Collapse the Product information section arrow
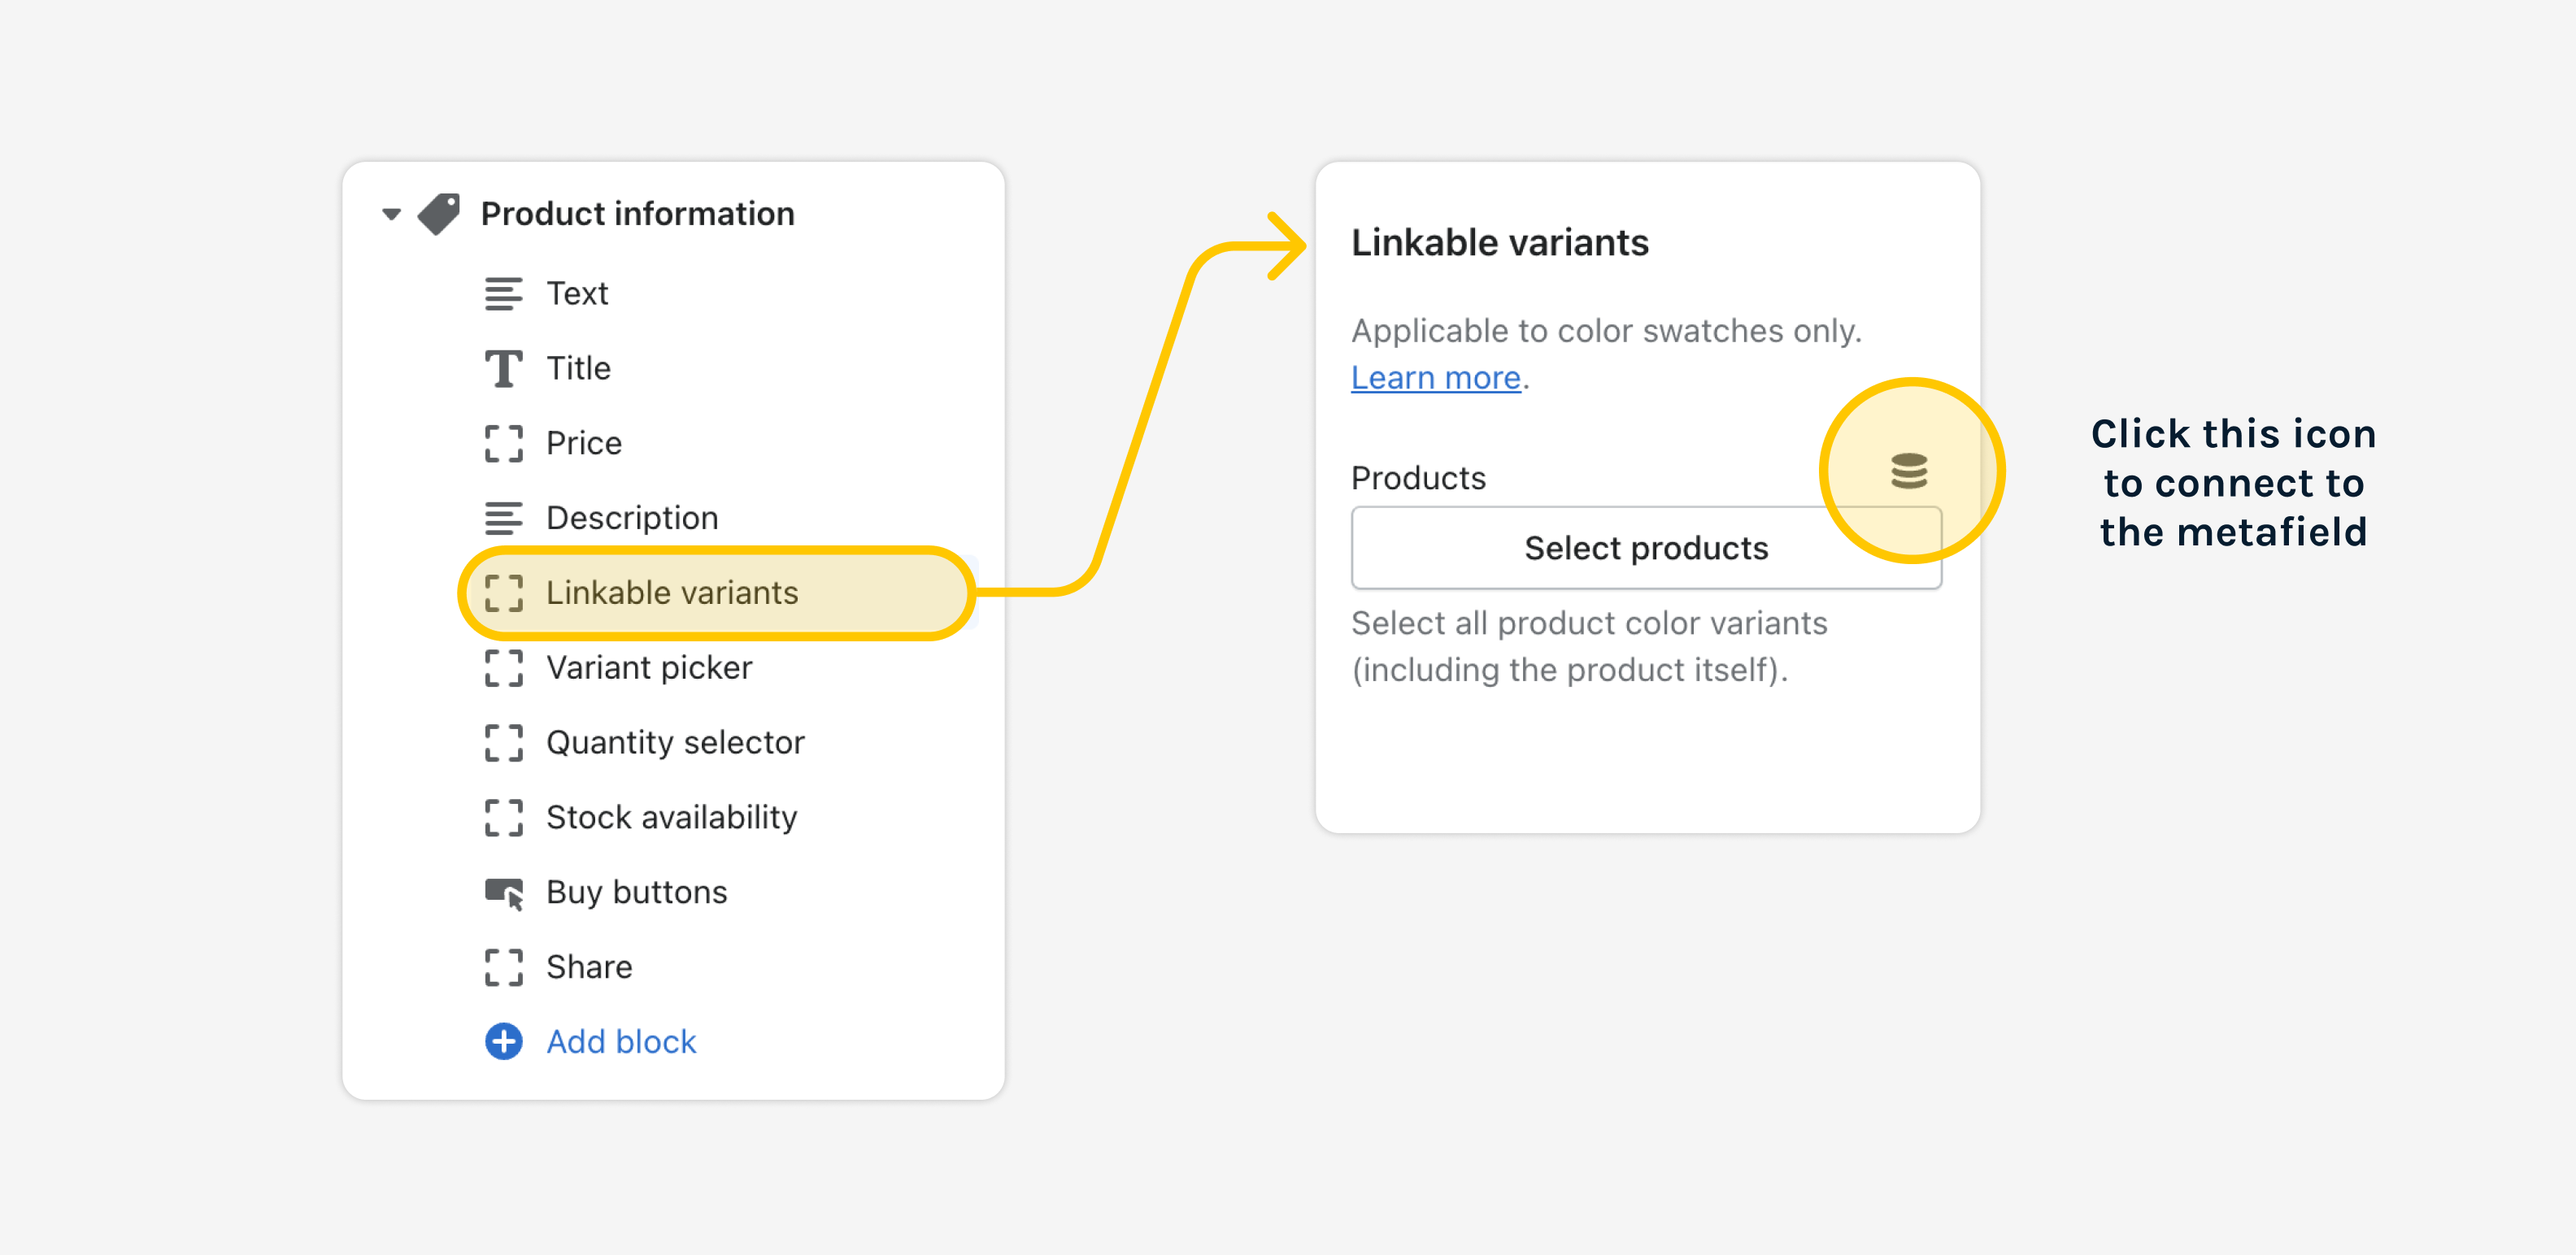The image size is (2576, 1255). pos(392,214)
